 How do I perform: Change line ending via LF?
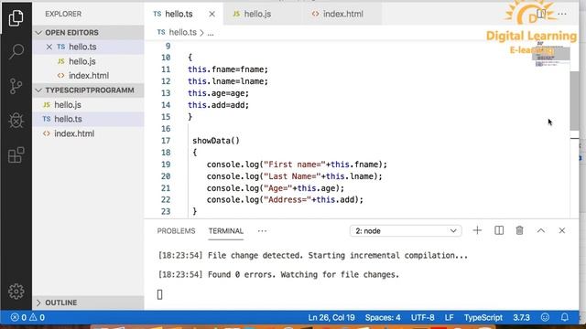pos(450,317)
